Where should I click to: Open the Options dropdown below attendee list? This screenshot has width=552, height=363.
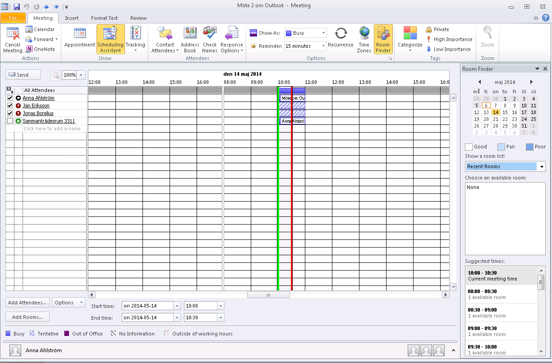69,303
